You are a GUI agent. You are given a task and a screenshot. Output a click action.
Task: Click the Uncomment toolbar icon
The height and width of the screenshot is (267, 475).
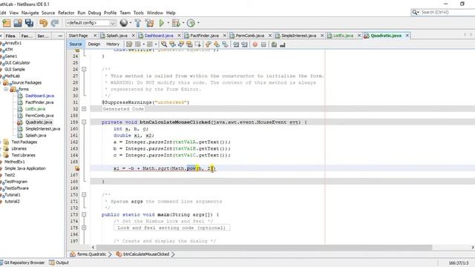[283, 44]
